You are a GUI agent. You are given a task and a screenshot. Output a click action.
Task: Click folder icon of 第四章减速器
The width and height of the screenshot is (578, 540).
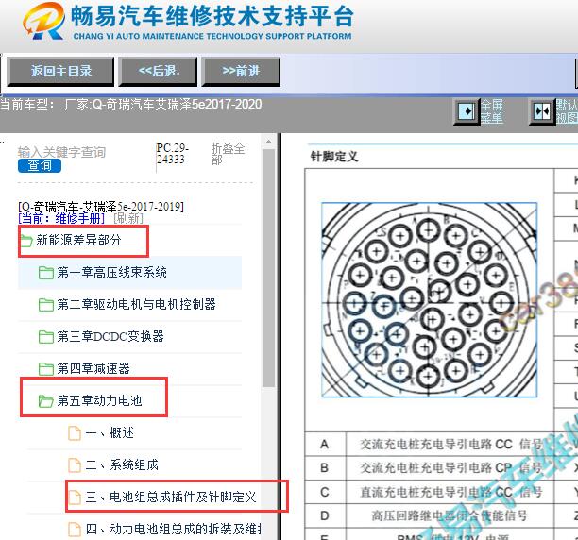point(45,369)
